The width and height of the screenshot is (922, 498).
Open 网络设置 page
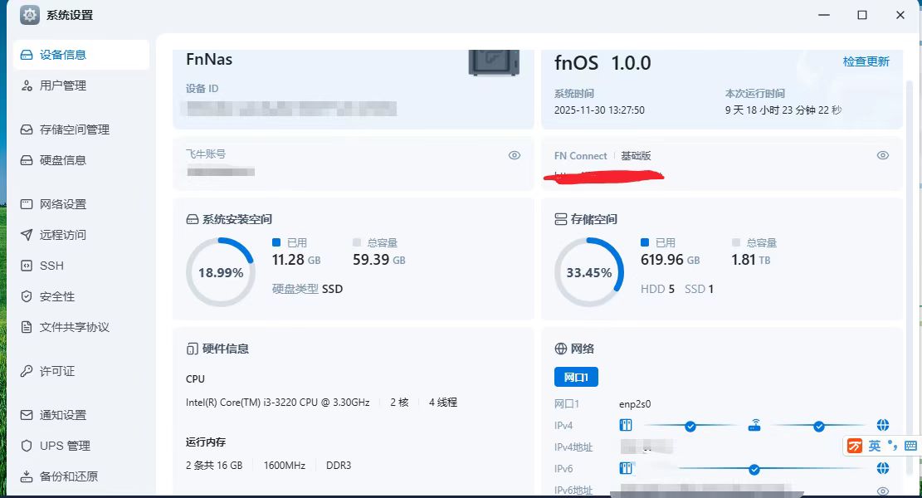[81, 204]
